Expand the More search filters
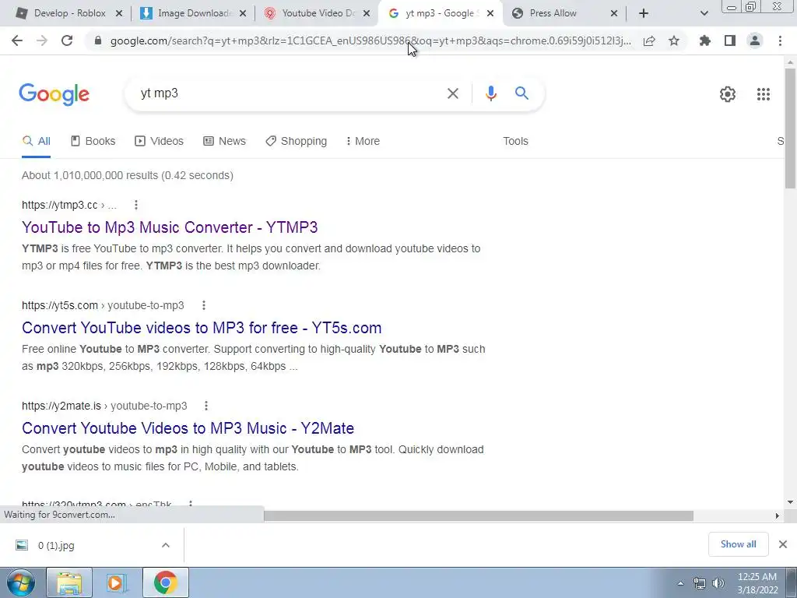The height and width of the screenshot is (598, 797). click(x=363, y=142)
